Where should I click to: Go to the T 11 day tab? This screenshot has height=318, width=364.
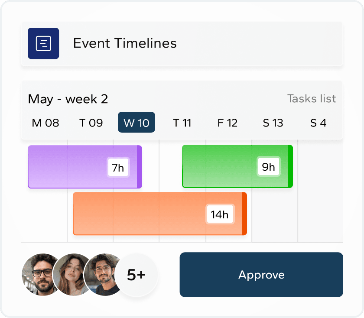coord(182,123)
